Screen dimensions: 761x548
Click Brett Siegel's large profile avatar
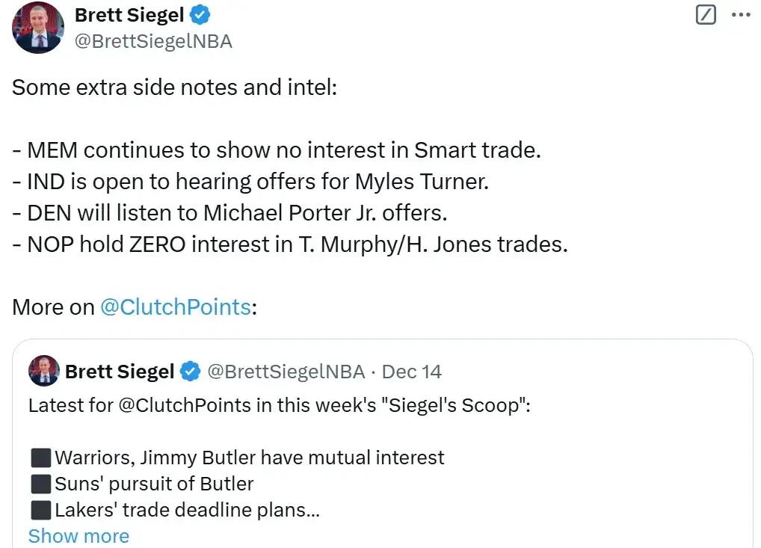point(37,28)
